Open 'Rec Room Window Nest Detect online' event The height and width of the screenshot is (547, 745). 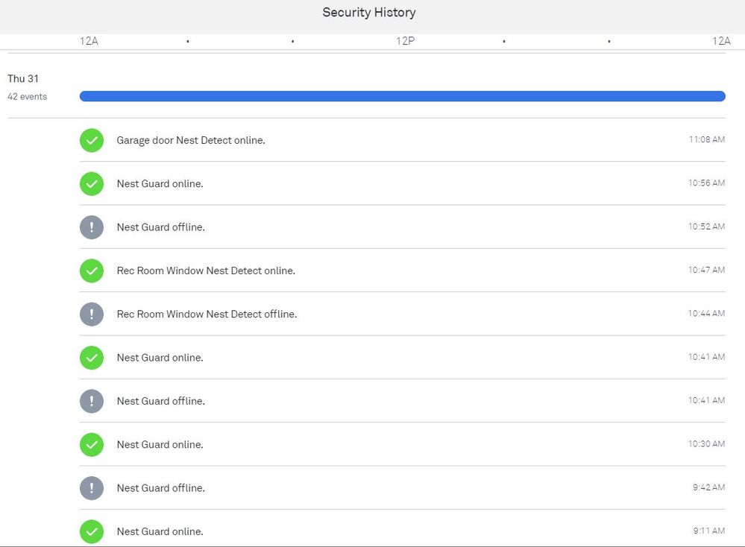coord(206,271)
